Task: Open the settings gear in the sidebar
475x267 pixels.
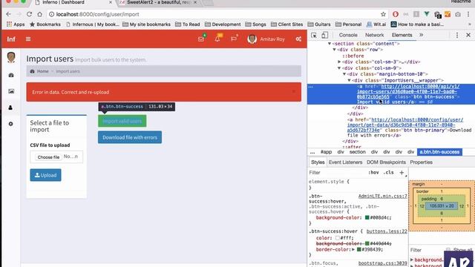Action: pyautogui.click(x=11, y=124)
